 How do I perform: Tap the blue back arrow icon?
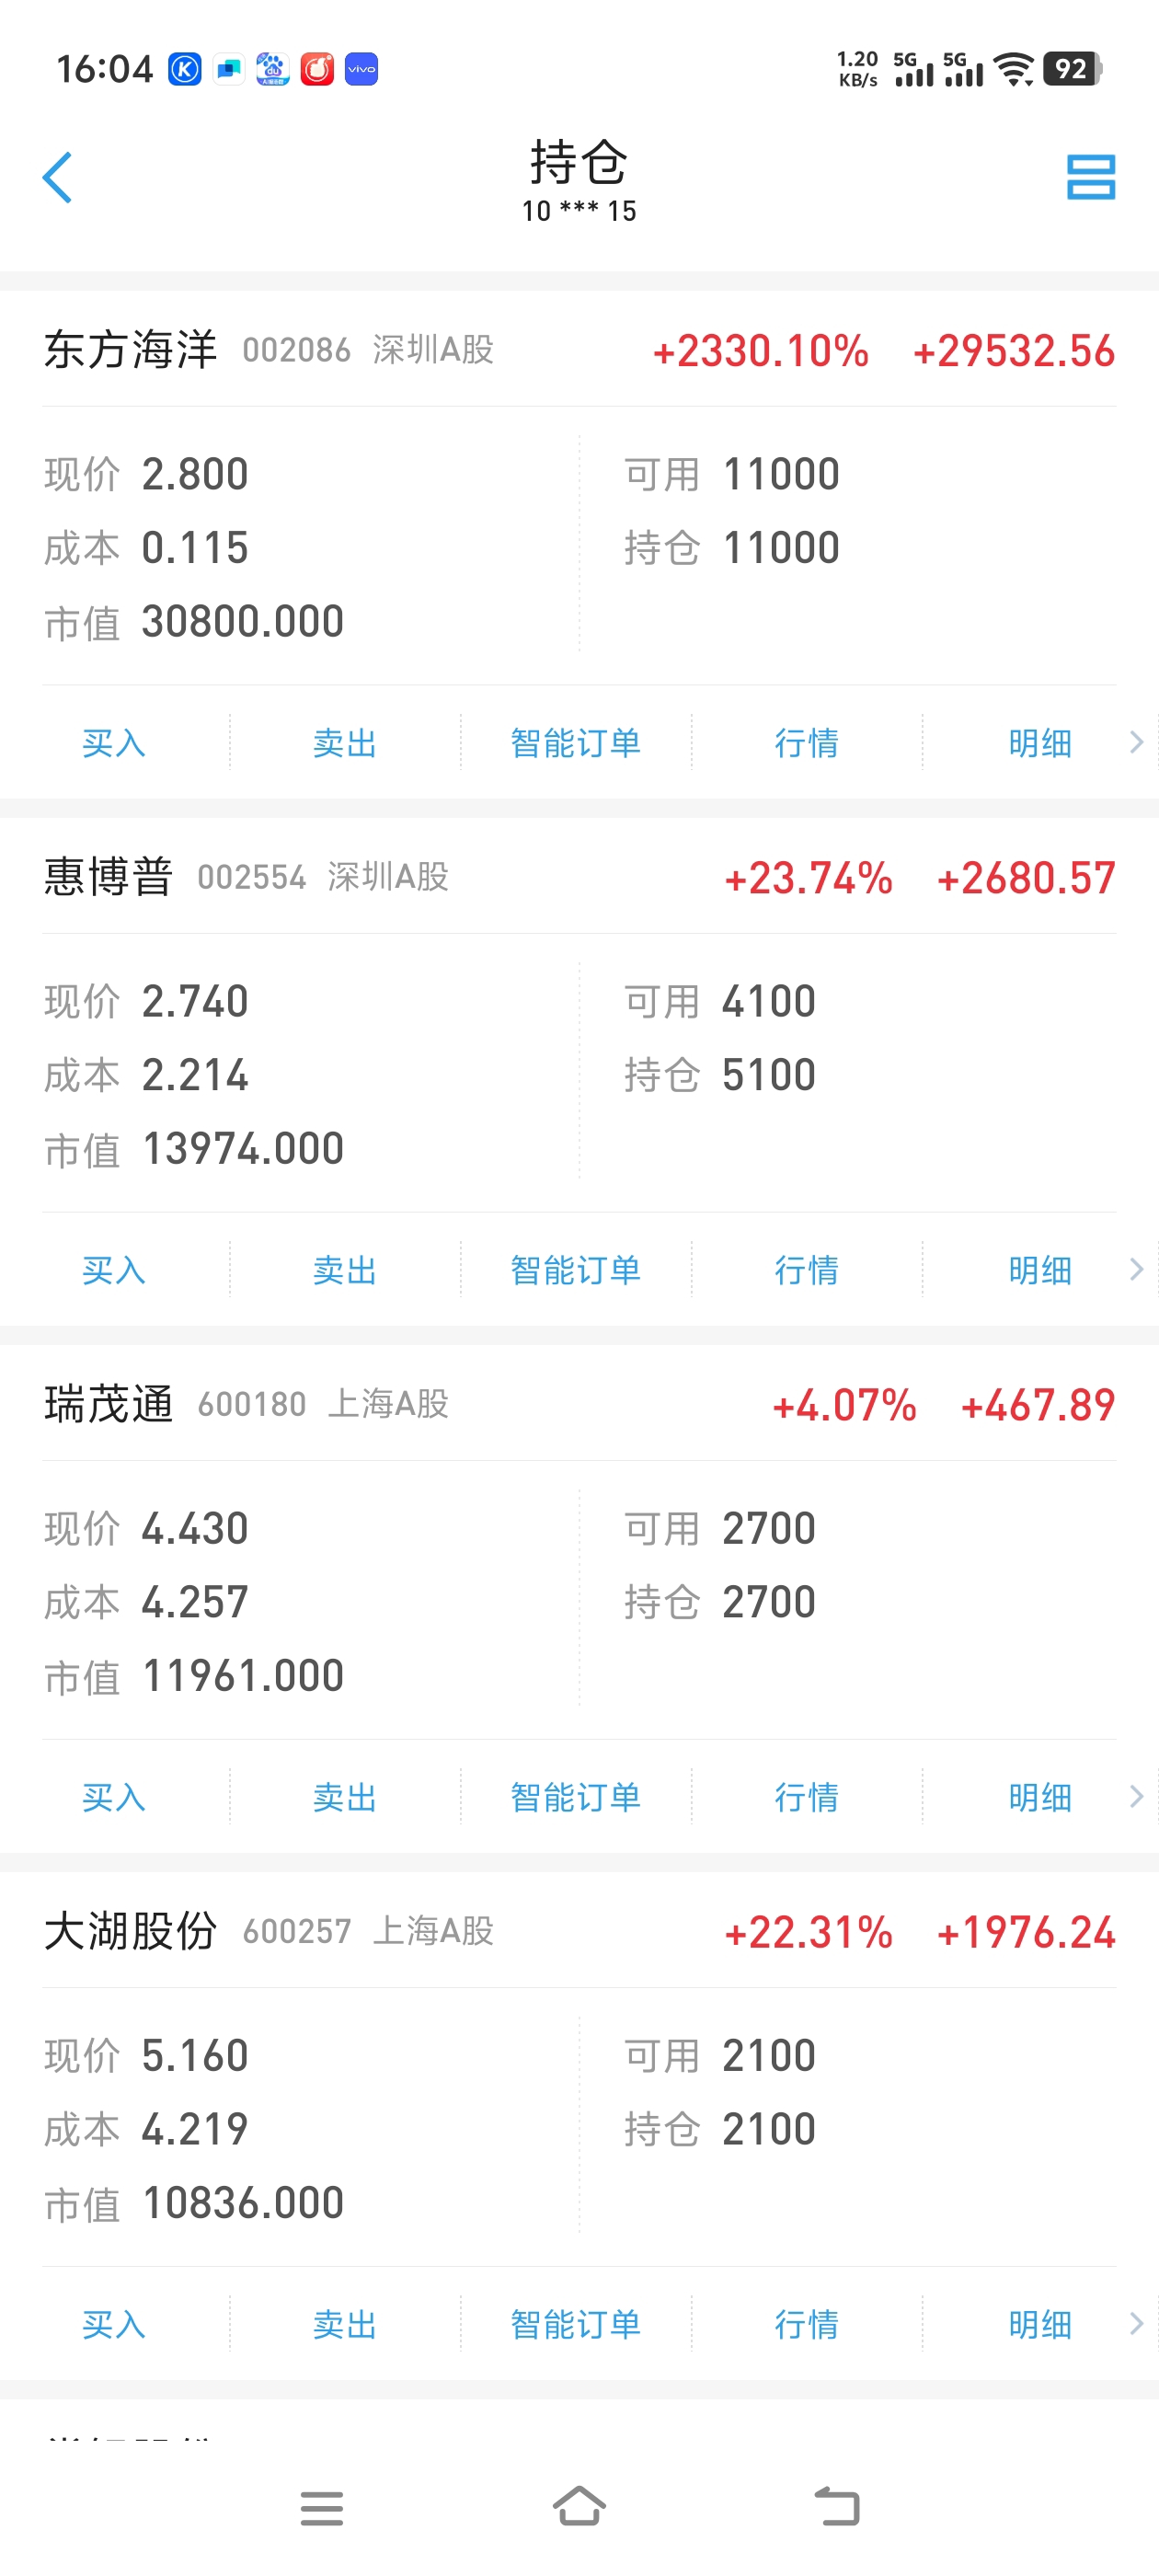coord(57,178)
